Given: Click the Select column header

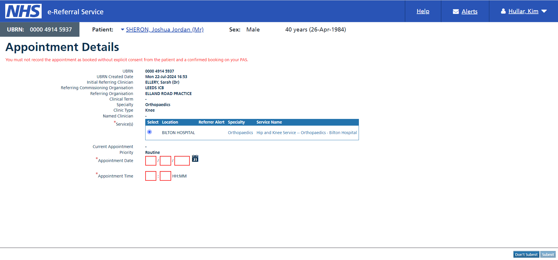Looking at the screenshot, I should (x=153, y=122).
